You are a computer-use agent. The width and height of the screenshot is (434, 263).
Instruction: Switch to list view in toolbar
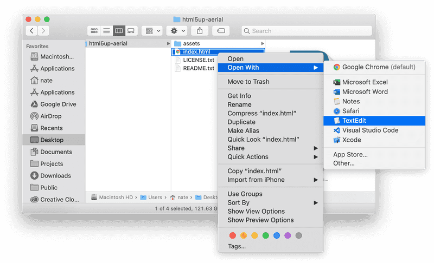coord(106,31)
